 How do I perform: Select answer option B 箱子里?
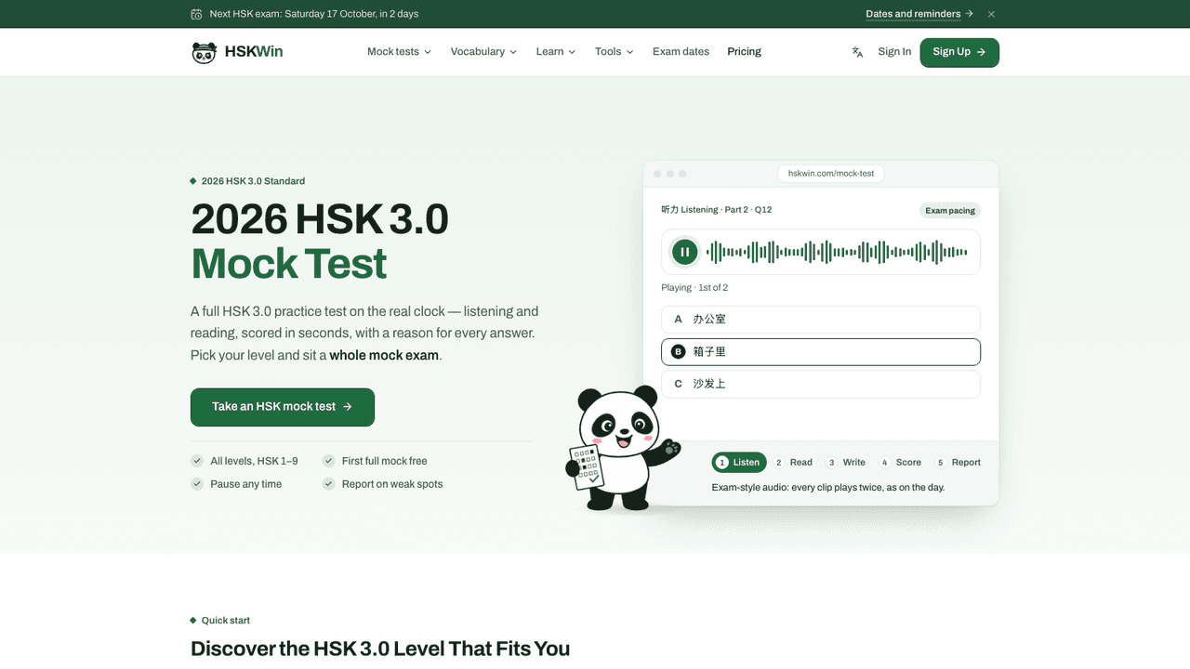821,352
